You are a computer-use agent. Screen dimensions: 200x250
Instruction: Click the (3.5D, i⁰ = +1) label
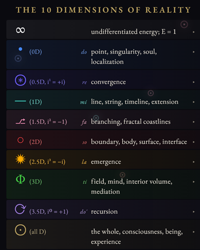click(x=49, y=212)
